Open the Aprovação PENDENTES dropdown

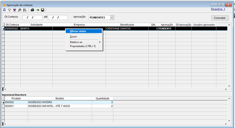pyautogui.click(x=112, y=17)
